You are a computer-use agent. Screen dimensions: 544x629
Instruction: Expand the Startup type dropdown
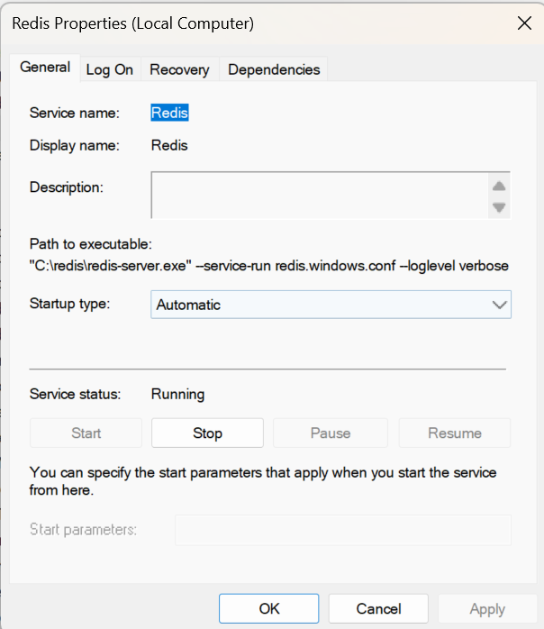coord(331,305)
